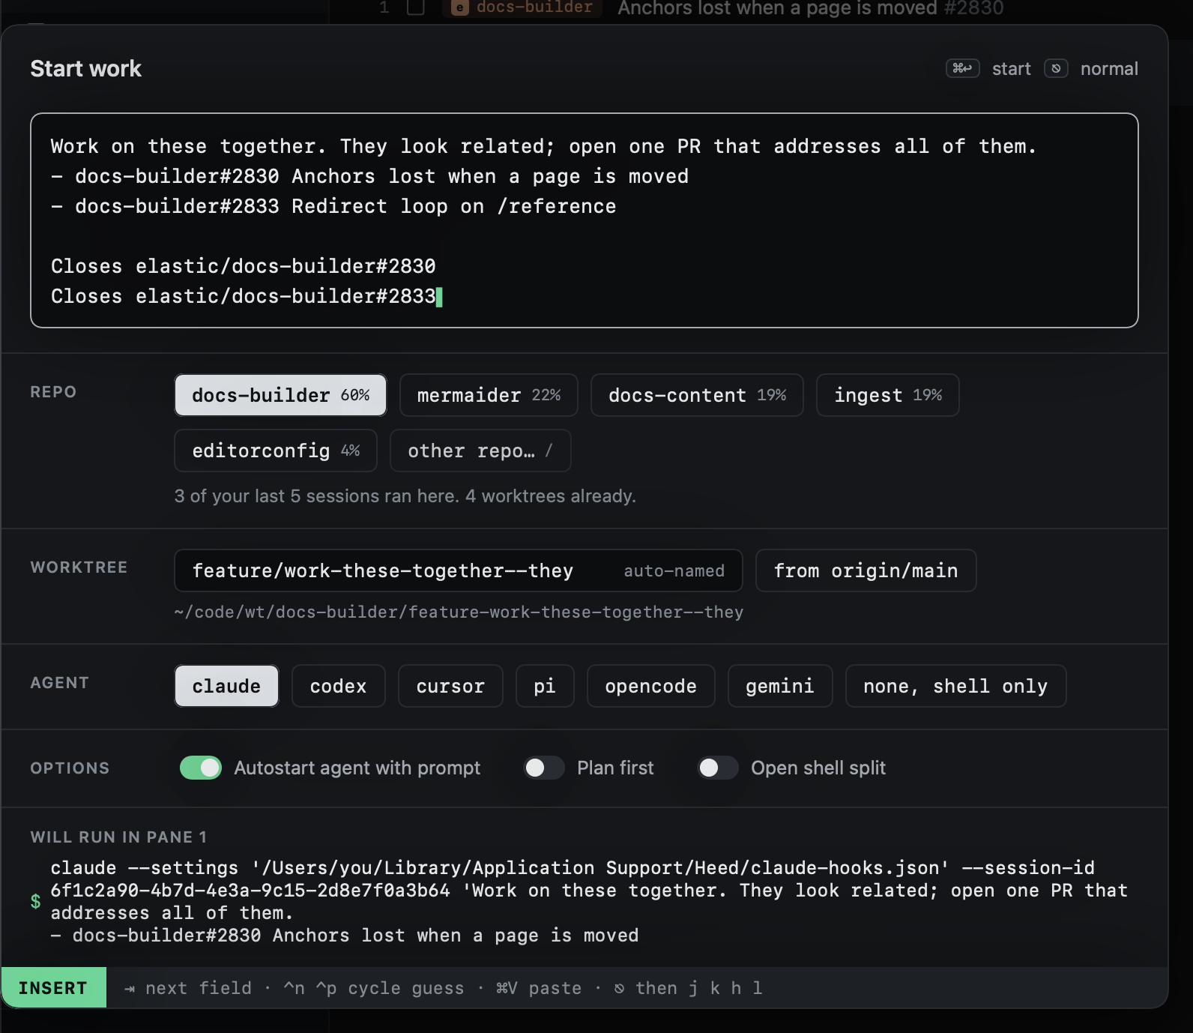Click the claude --settings command preview

click(x=589, y=902)
